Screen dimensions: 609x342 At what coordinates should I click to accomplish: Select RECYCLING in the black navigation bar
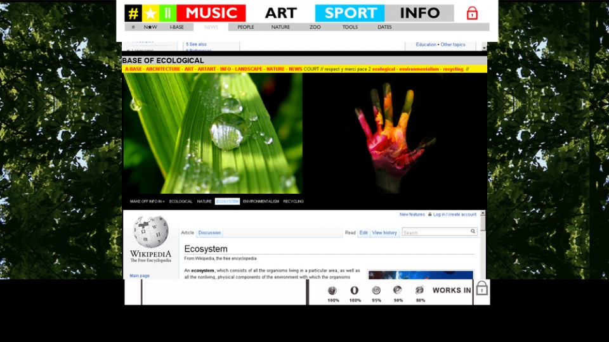click(x=293, y=201)
